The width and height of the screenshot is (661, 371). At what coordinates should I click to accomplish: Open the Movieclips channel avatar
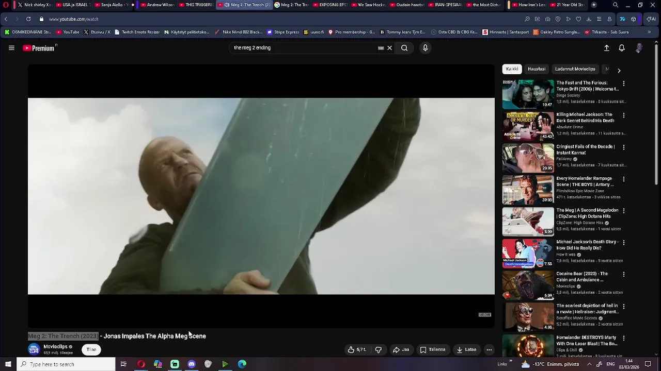click(34, 349)
